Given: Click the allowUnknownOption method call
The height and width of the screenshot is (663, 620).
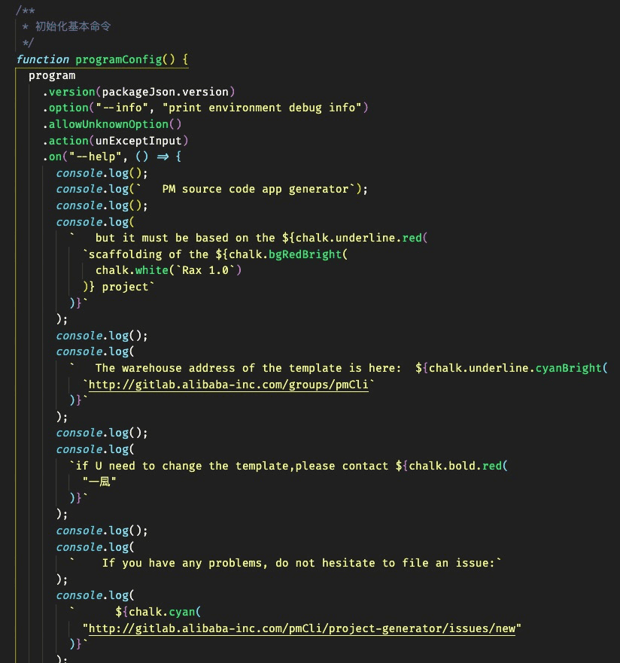Looking at the screenshot, I should (114, 124).
